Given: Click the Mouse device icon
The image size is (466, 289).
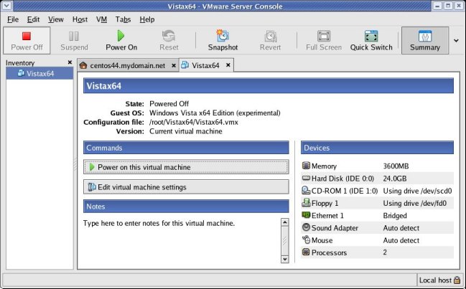Looking at the screenshot, I should click(x=306, y=240).
